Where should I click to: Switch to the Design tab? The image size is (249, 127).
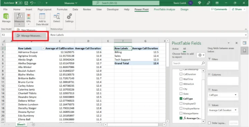(184, 9)
